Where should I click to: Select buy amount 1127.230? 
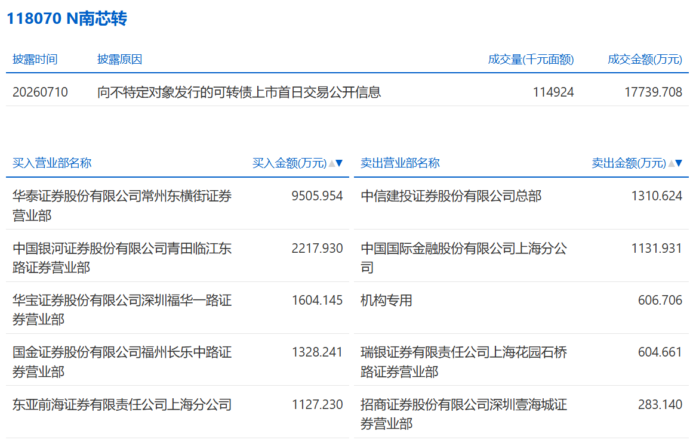[x=318, y=404]
